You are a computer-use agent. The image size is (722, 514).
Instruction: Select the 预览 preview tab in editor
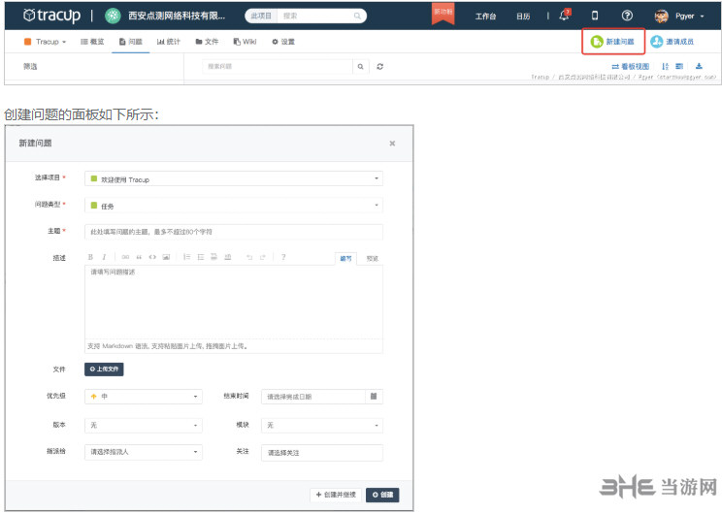click(372, 259)
